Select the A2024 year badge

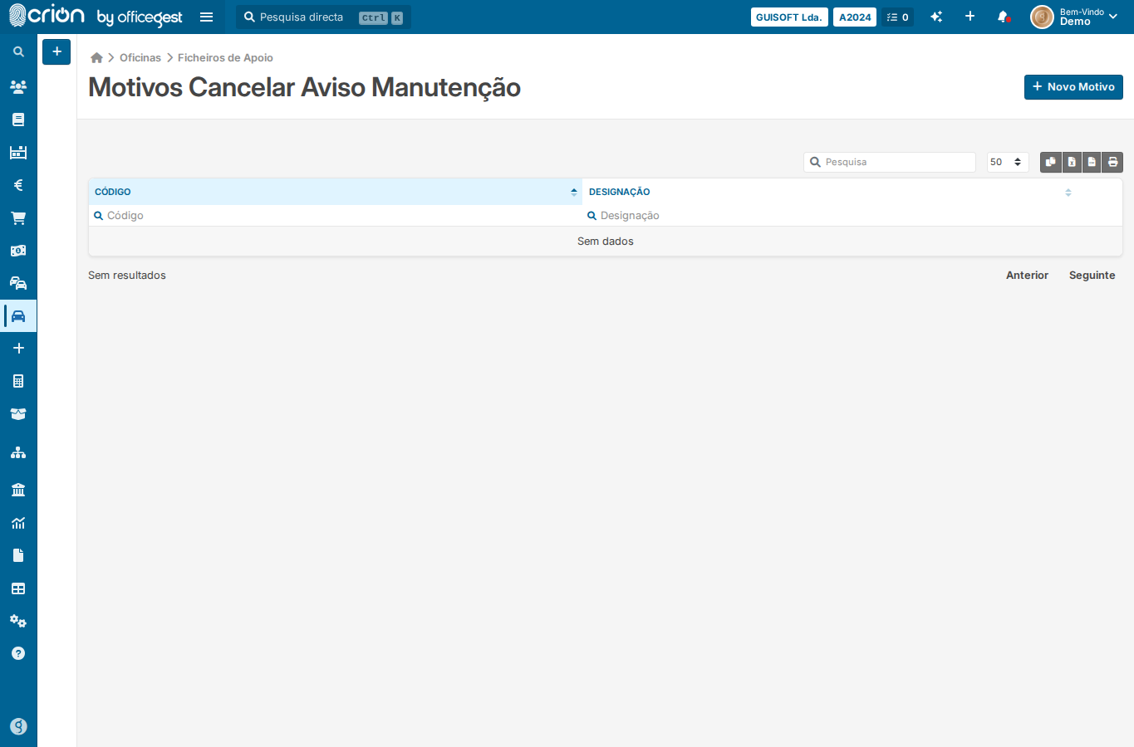(x=855, y=17)
